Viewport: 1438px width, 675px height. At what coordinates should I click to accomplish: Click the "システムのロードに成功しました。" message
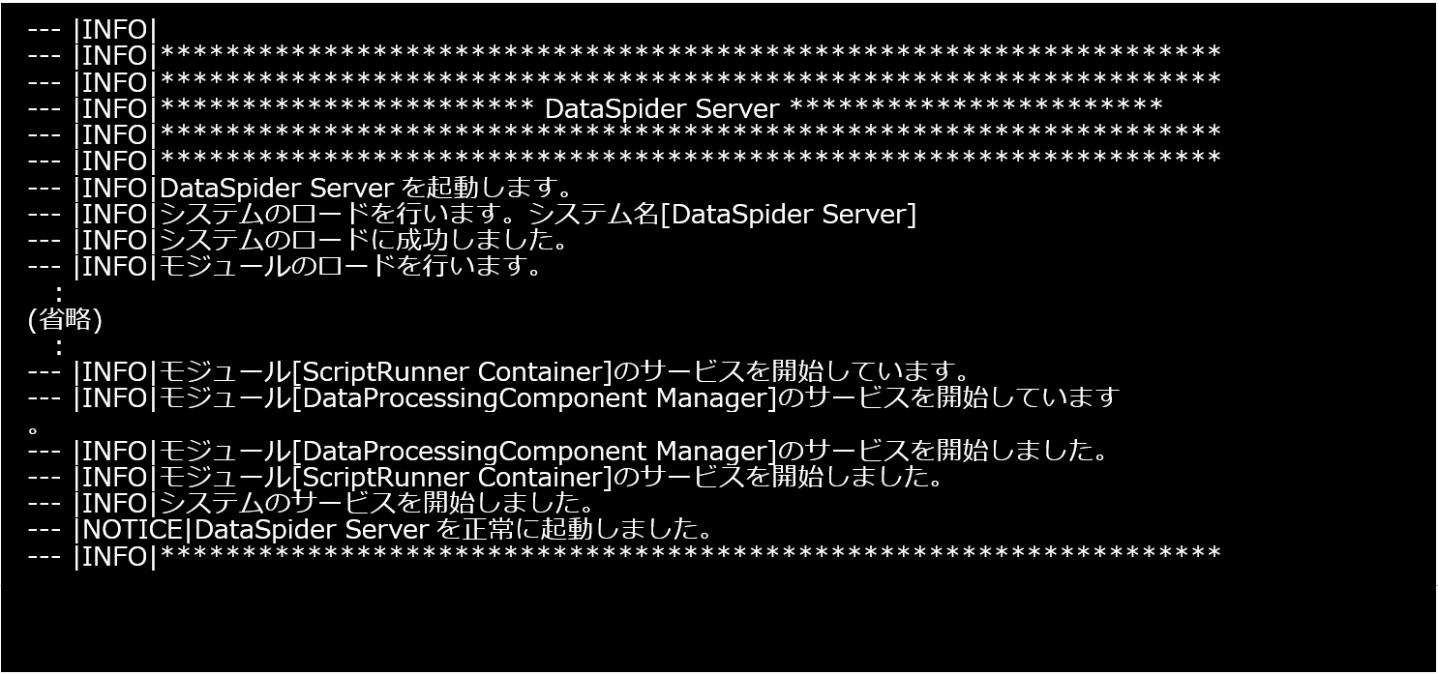364,240
